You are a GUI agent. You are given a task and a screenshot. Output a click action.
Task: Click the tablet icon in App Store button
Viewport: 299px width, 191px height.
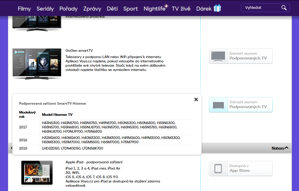click(218, 168)
